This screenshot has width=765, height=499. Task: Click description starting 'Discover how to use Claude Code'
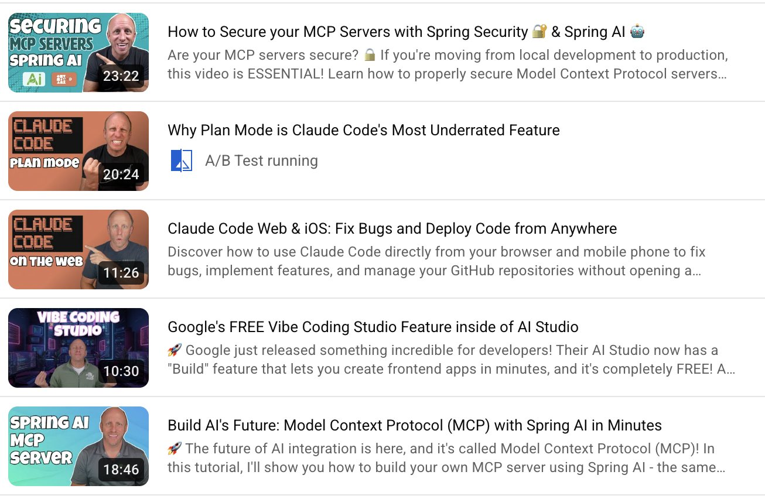(436, 261)
